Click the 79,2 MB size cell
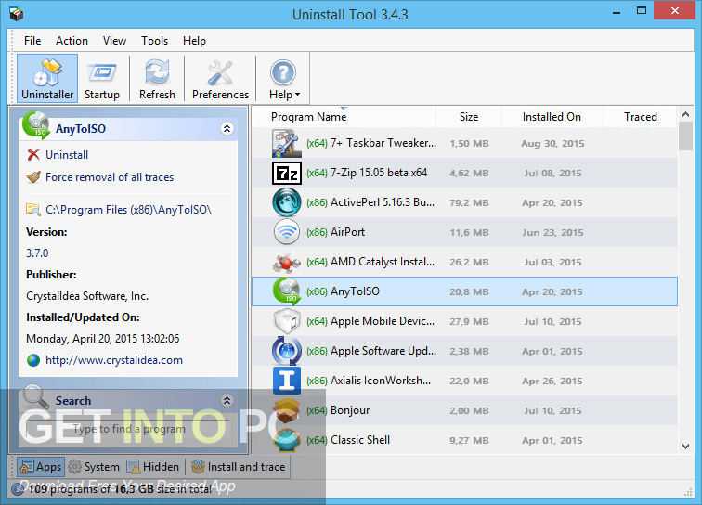Image resolution: width=702 pixels, height=505 pixels. (469, 202)
